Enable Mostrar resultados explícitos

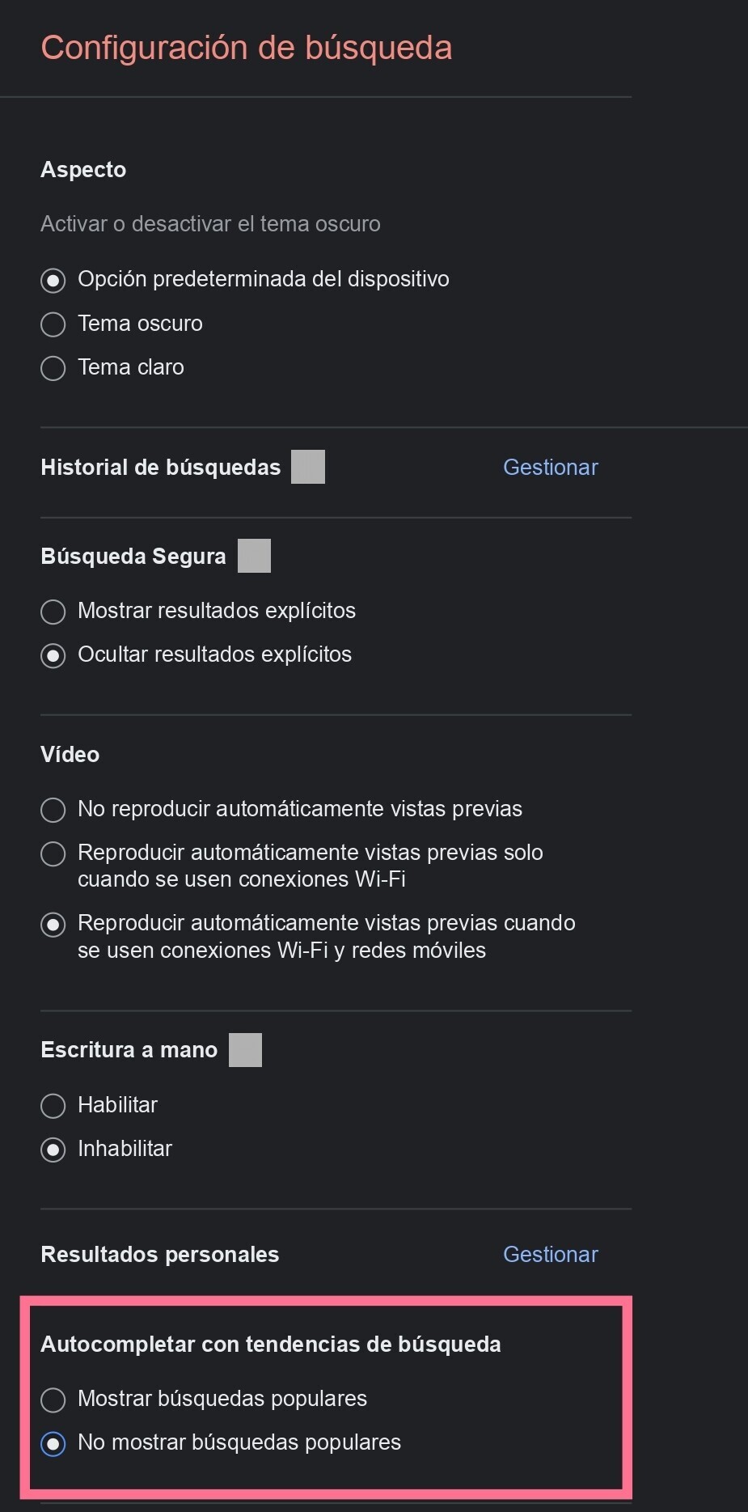point(53,612)
